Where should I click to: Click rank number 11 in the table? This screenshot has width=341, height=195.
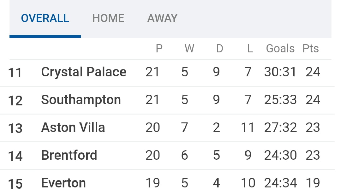point(15,73)
